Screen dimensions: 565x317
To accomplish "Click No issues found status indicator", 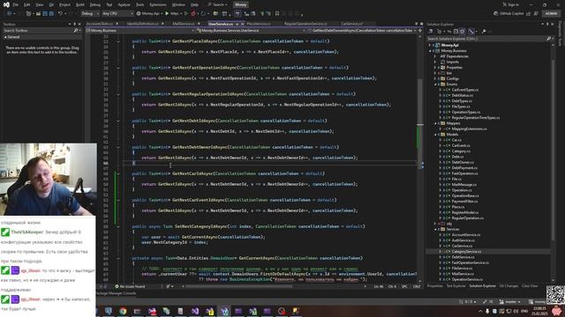I will coord(131,286).
